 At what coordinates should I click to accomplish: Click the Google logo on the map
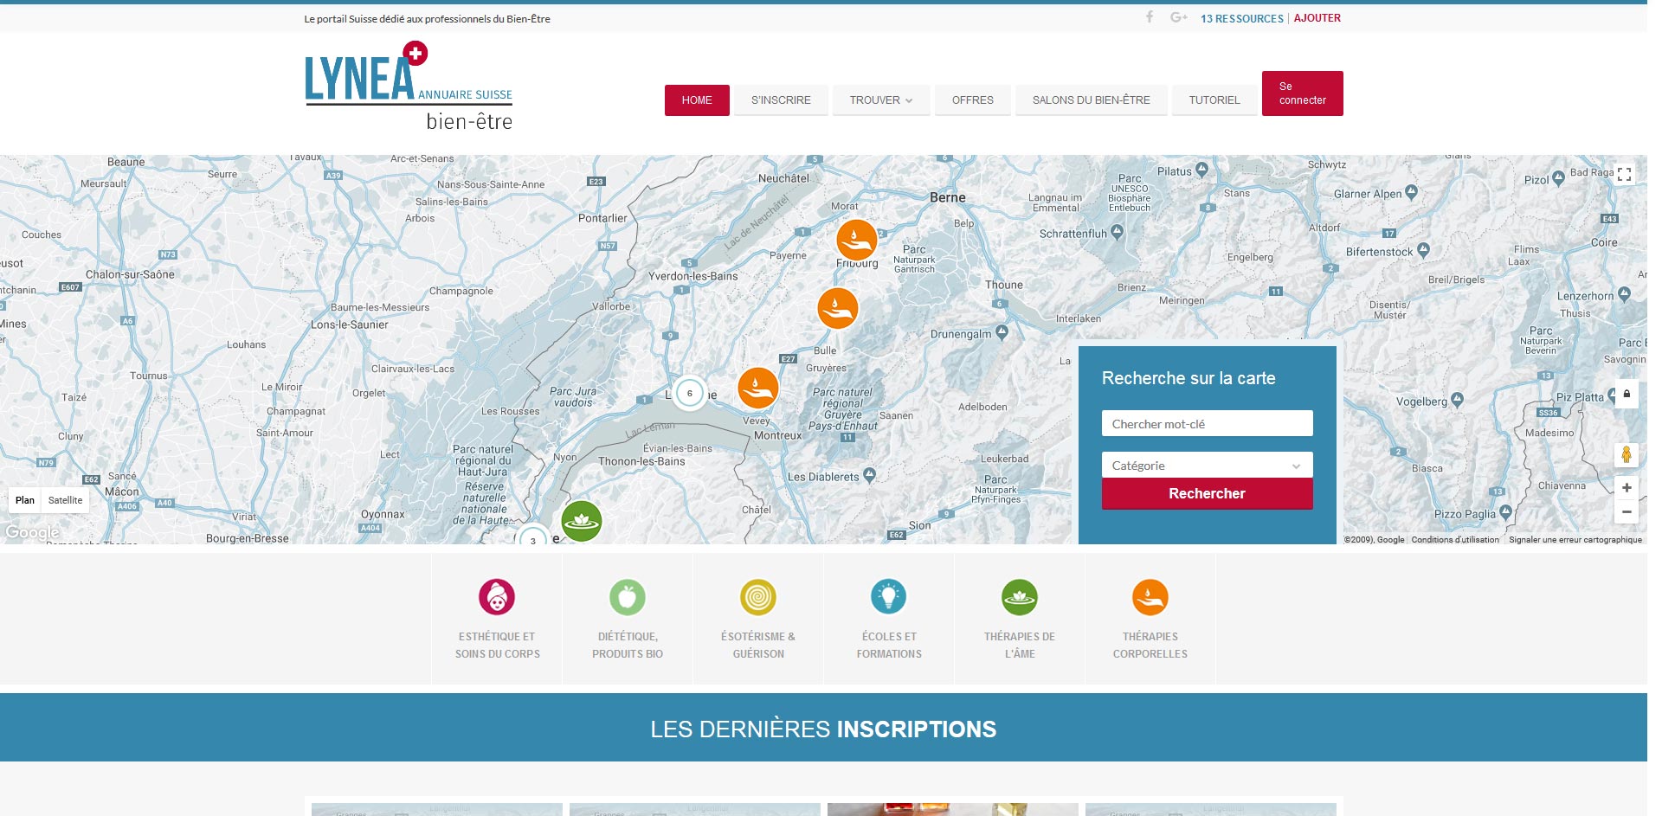[x=32, y=532]
